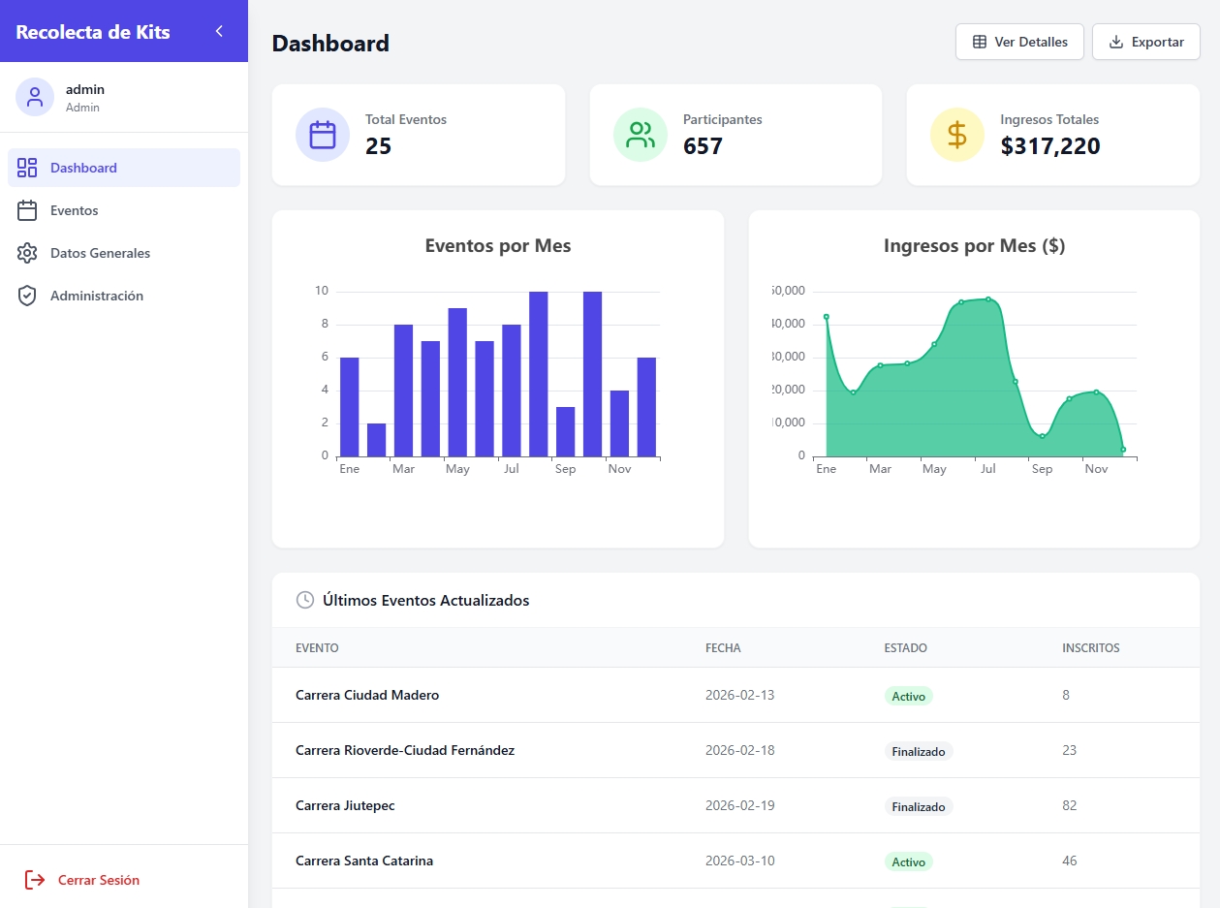This screenshot has width=1220, height=908.
Task: Collapse the sidebar using the chevron arrow
Action: tap(219, 31)
